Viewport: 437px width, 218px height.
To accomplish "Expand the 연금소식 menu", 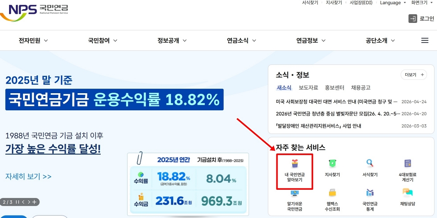I will 242,41.
